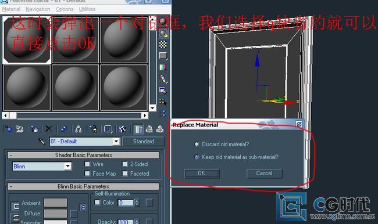The height and width of the screenshot is (224, 378).
Task: Reset the material with the X icon
Action: (x=49, y=129)
